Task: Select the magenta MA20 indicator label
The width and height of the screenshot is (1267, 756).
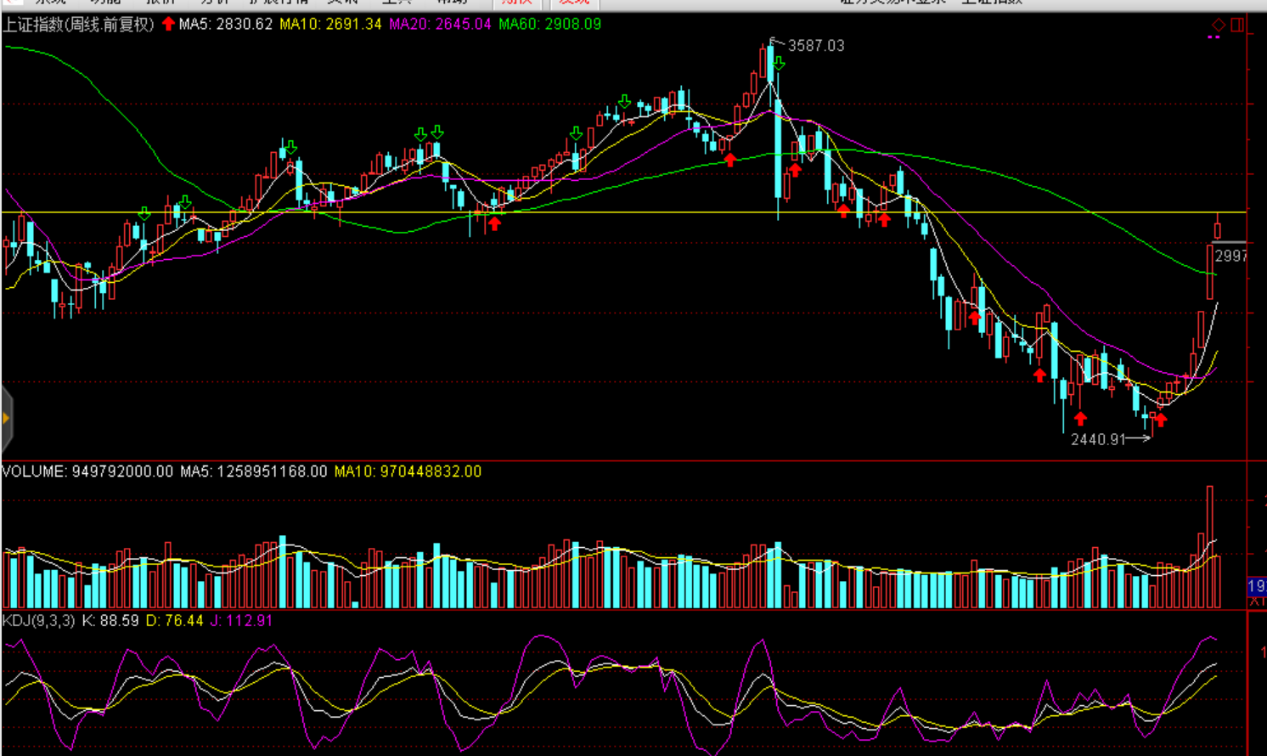Action: [x=440, y=24]
